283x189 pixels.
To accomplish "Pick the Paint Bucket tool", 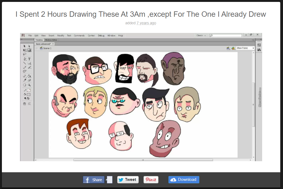I will [x=29, y=76].
